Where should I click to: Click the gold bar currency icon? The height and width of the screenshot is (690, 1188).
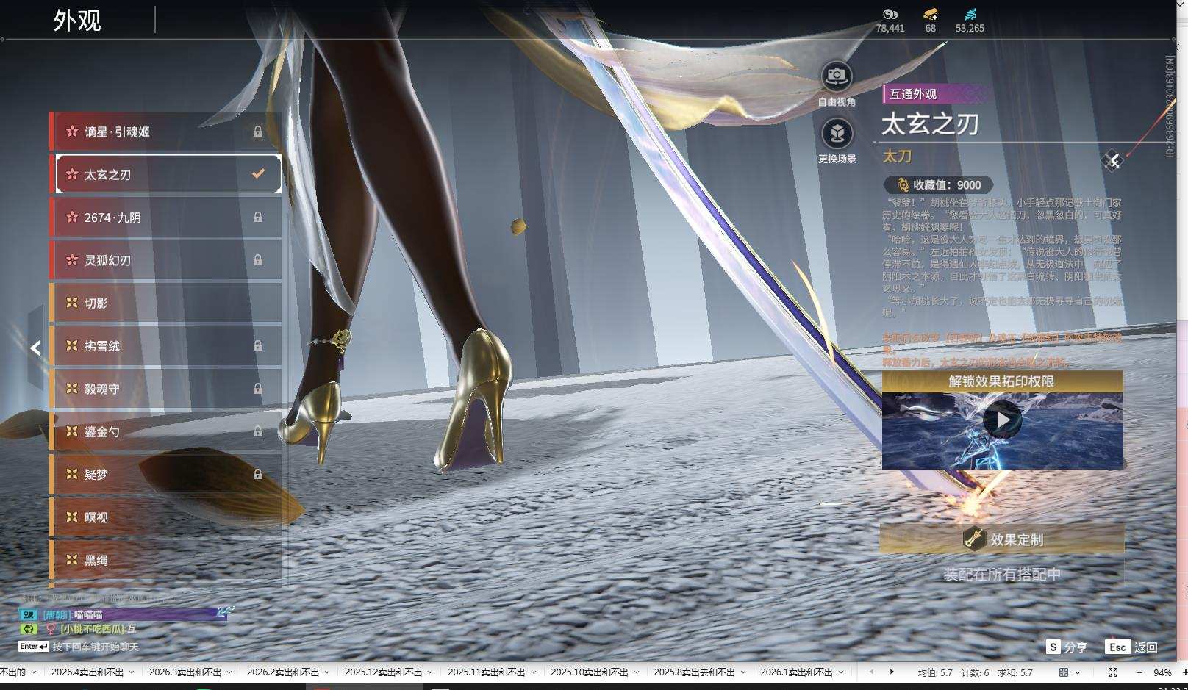tap(931, 14)
